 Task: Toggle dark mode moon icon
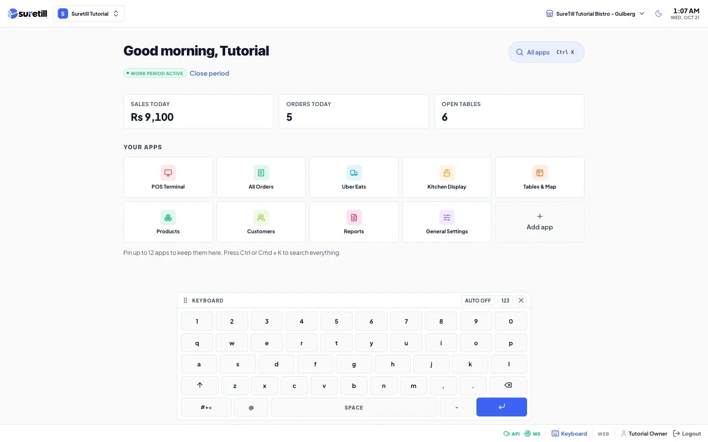(658, 14)
